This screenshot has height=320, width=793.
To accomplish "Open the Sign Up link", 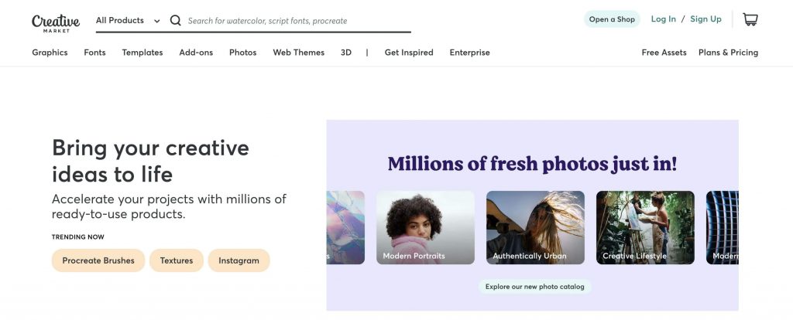I will point(705,19).
